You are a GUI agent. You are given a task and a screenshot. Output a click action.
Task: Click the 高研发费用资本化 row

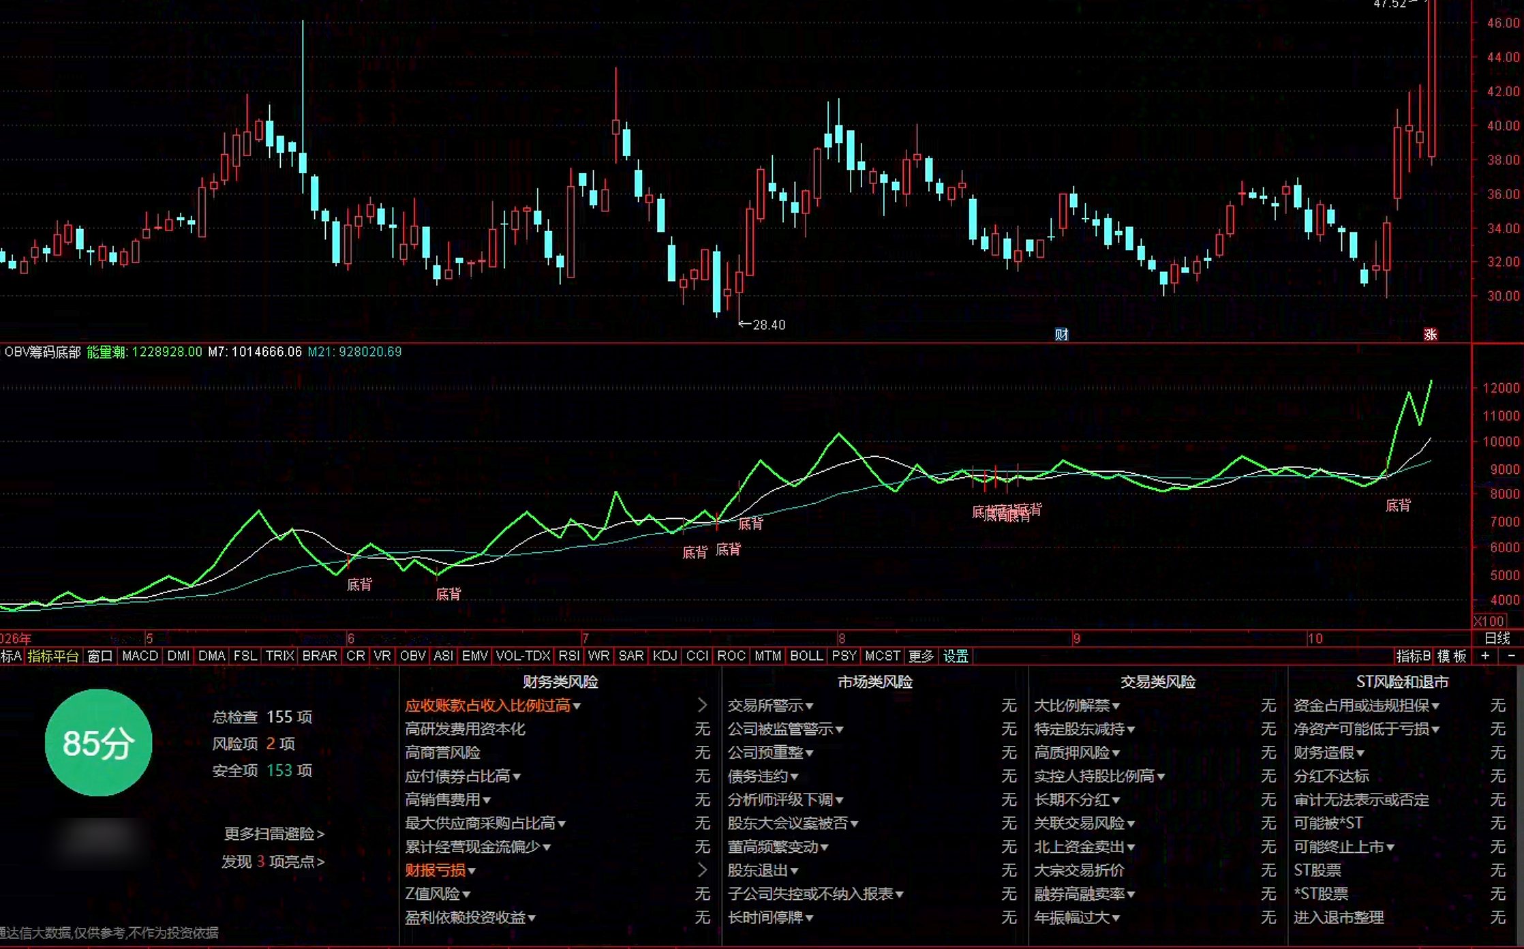click(x=558, y=729)
